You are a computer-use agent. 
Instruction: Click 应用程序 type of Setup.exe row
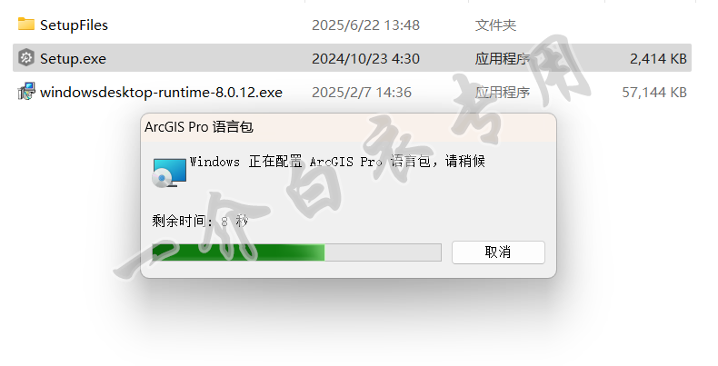(x=503, y=58)
